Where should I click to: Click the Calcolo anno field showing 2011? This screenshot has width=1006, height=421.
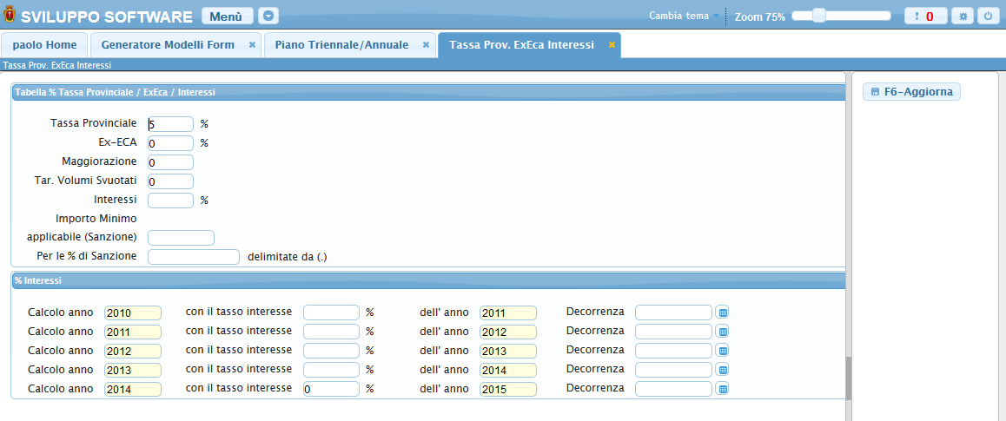[133, 332]
